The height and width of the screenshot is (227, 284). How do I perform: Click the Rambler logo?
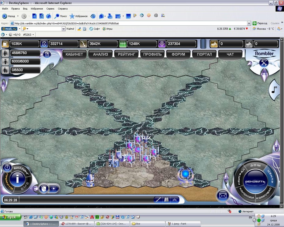coord(264,53)
